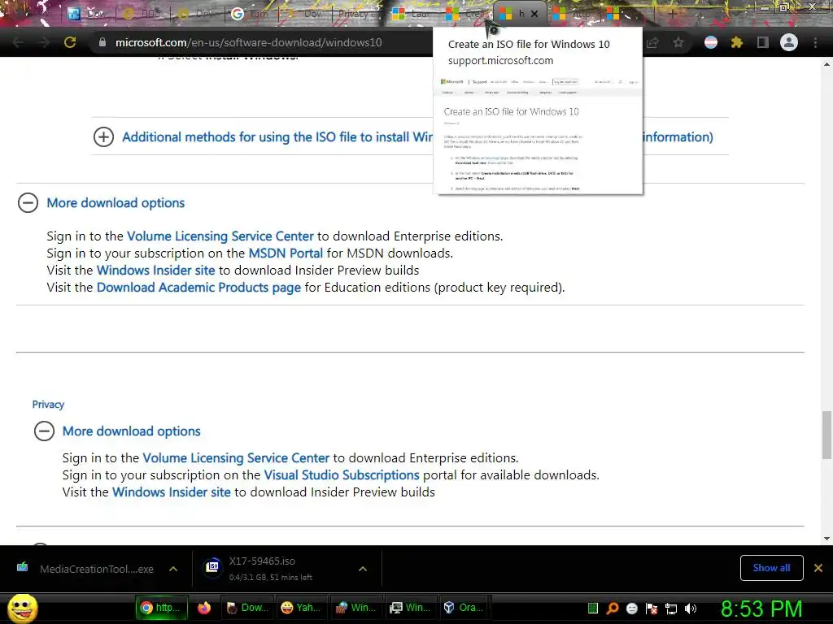Click the back navigation arrow
This screenshot has height=624, width=833.
coord(18,42)
